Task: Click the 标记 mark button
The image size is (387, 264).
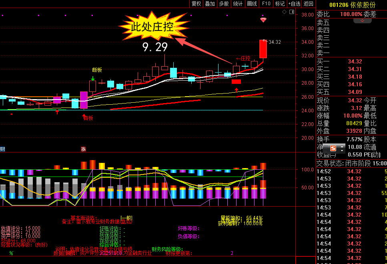Action: point(280,4)
